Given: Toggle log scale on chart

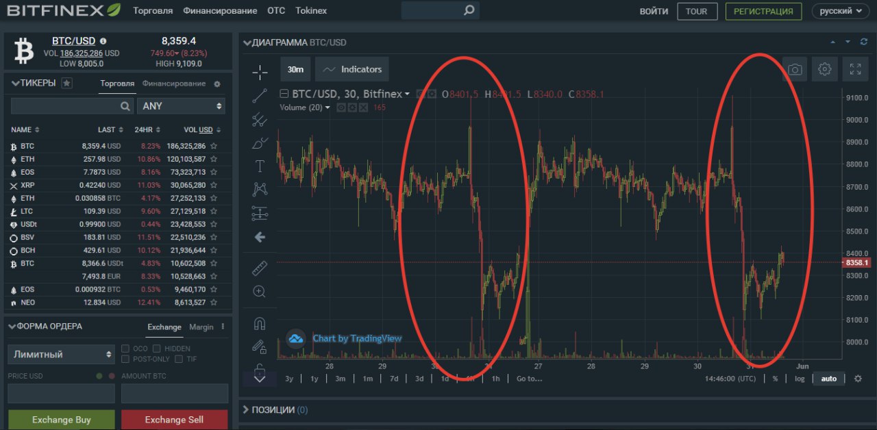Looking at the screenshot, I should coord(800,379).
